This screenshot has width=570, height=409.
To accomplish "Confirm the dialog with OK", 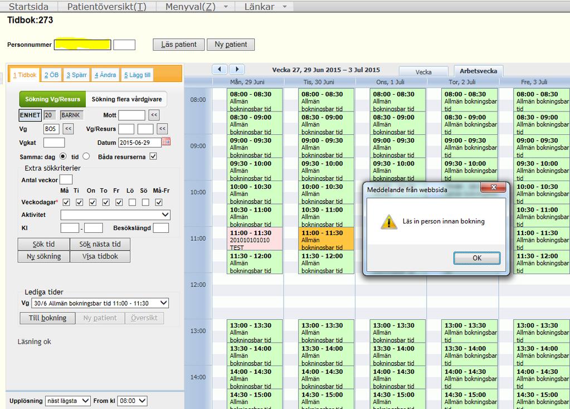I will pyautogui.click(x=477, y=258).
